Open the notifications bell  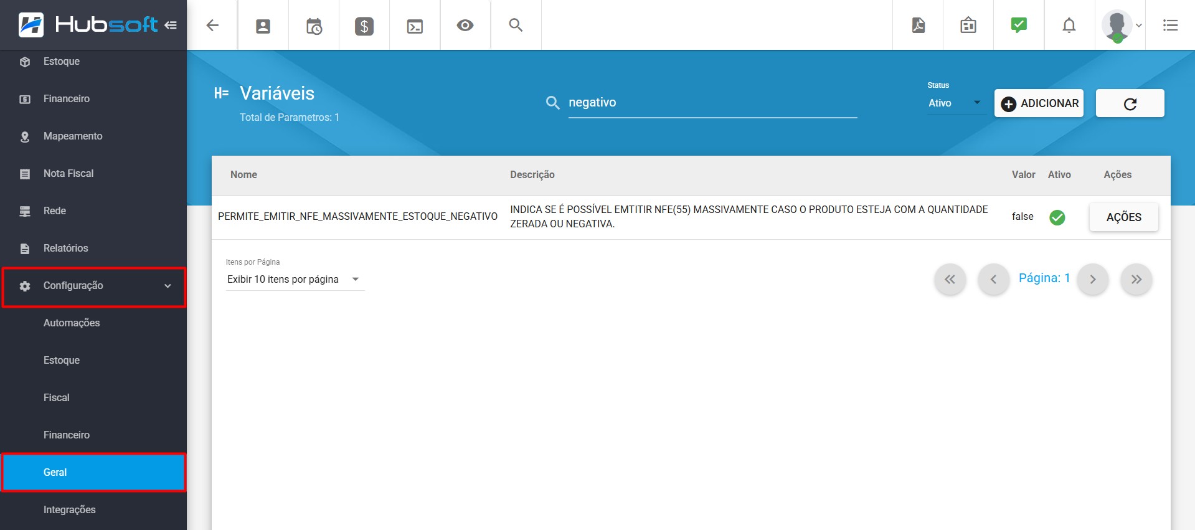coord(1069,26)
